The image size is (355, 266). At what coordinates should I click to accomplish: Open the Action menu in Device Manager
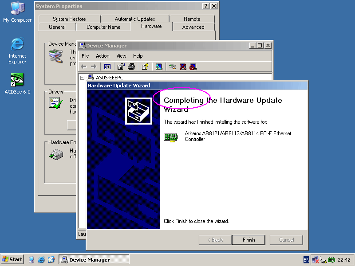[x=103, y=56]
